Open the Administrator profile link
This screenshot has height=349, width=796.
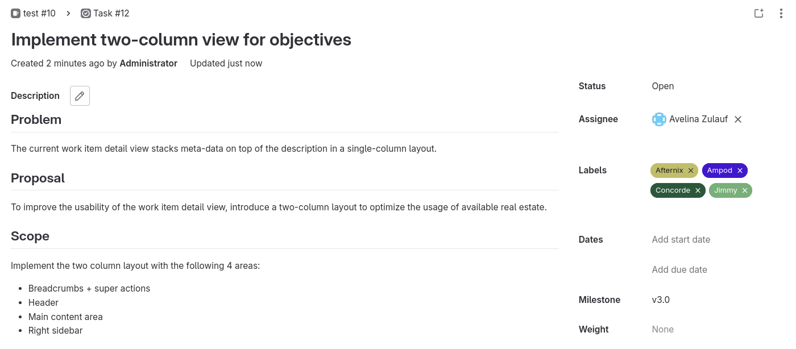pos(148,63)
